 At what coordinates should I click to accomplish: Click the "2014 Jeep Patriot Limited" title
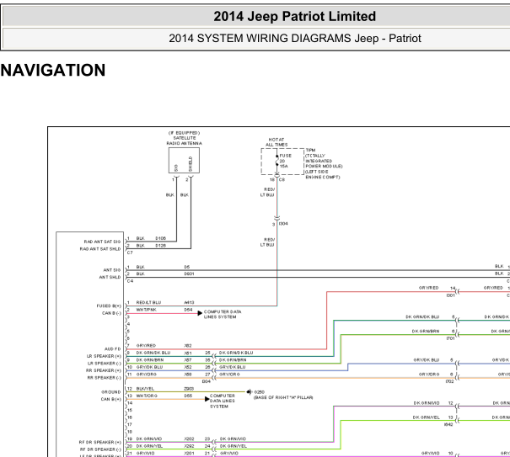click(x=294, y=16)
